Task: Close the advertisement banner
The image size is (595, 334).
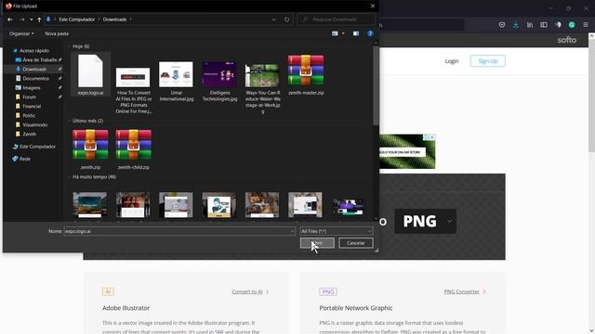Action: coord(431,137)
